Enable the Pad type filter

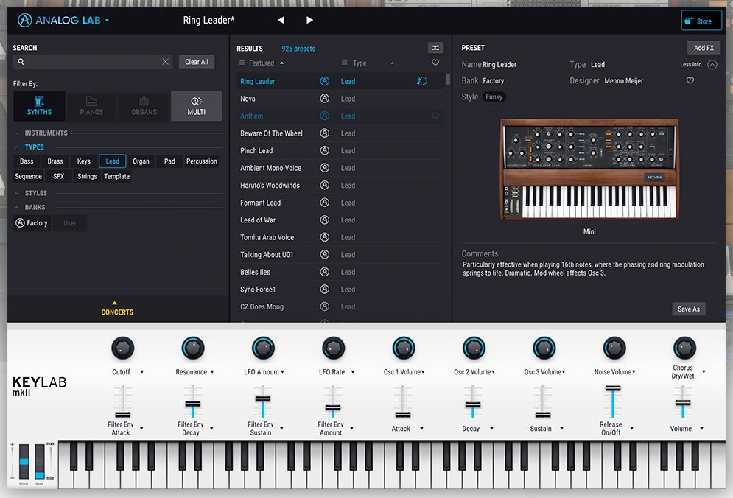(x=169, y=161)
